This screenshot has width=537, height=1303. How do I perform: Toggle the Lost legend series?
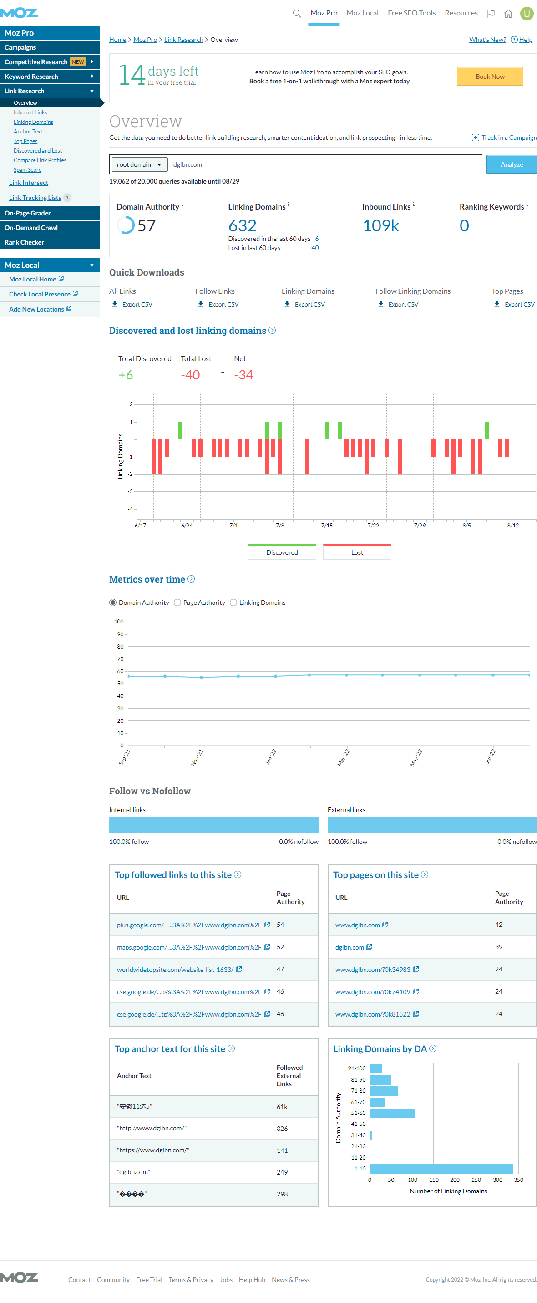(x=357, y=552)
